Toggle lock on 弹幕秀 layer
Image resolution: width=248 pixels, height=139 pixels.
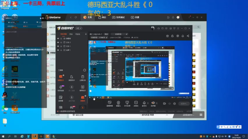point(61,38)
